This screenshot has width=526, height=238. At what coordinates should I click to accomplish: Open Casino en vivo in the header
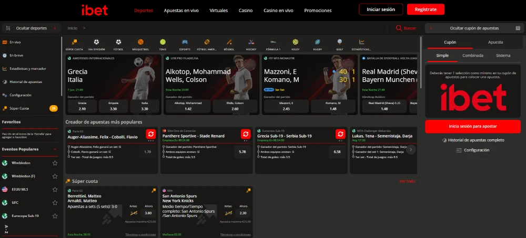tap(278, 11)
